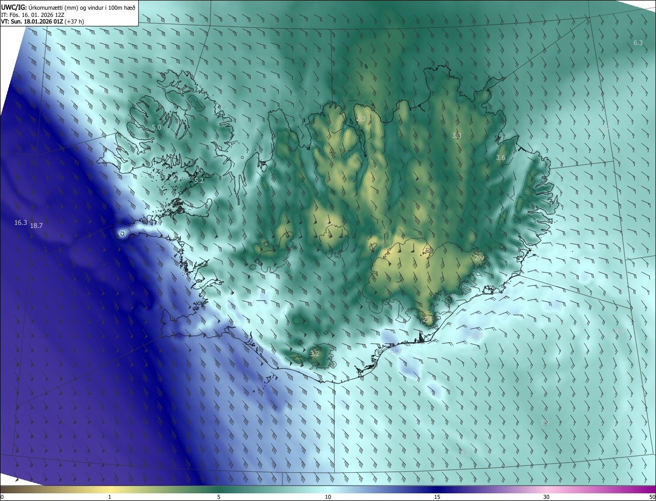Click the 0 label on the color scale
This screenshot has width=656, height=501.
[2, 497]
